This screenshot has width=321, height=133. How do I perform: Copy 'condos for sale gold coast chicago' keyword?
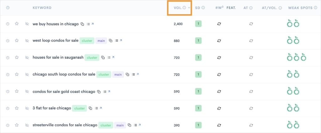pos(99,92)
